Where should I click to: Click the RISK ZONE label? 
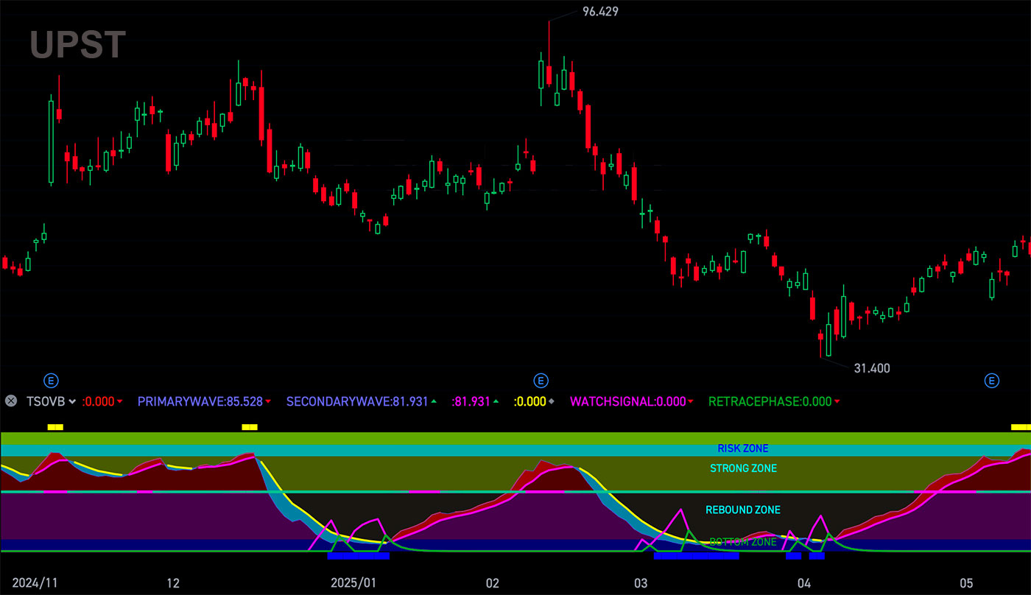(743, 448)
